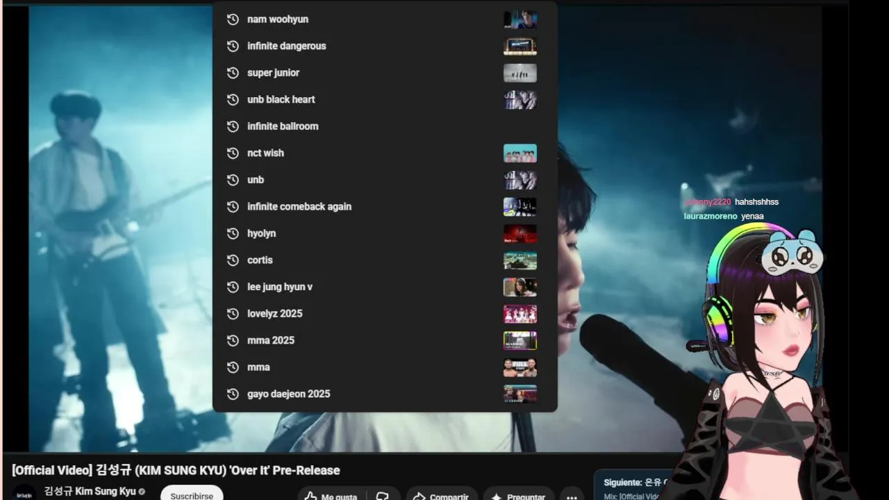Click the 'gayo daejeon 2025' suggestion text
The height and width of the screenshot is (500, 889).
[289, 394]
